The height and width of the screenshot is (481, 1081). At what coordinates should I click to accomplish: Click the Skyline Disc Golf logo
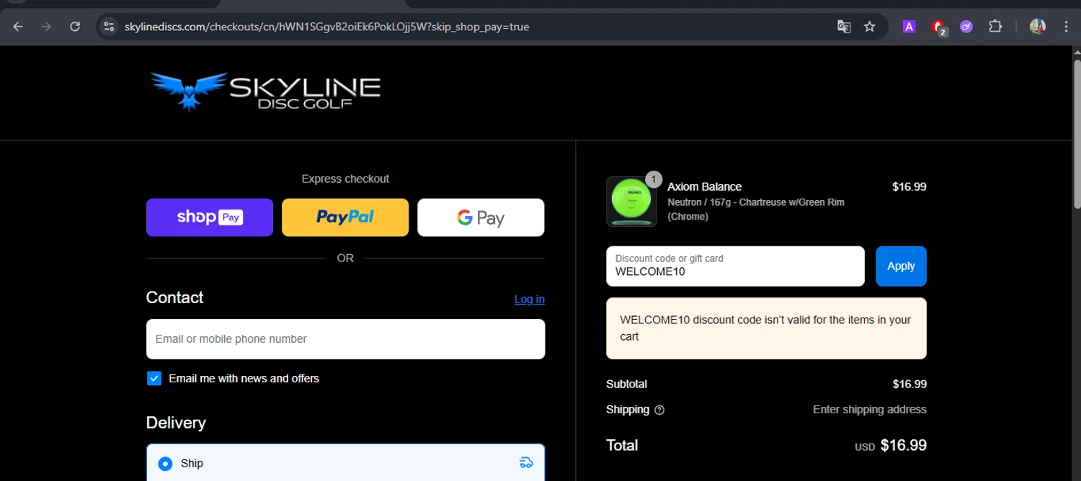tap(265, 91)
